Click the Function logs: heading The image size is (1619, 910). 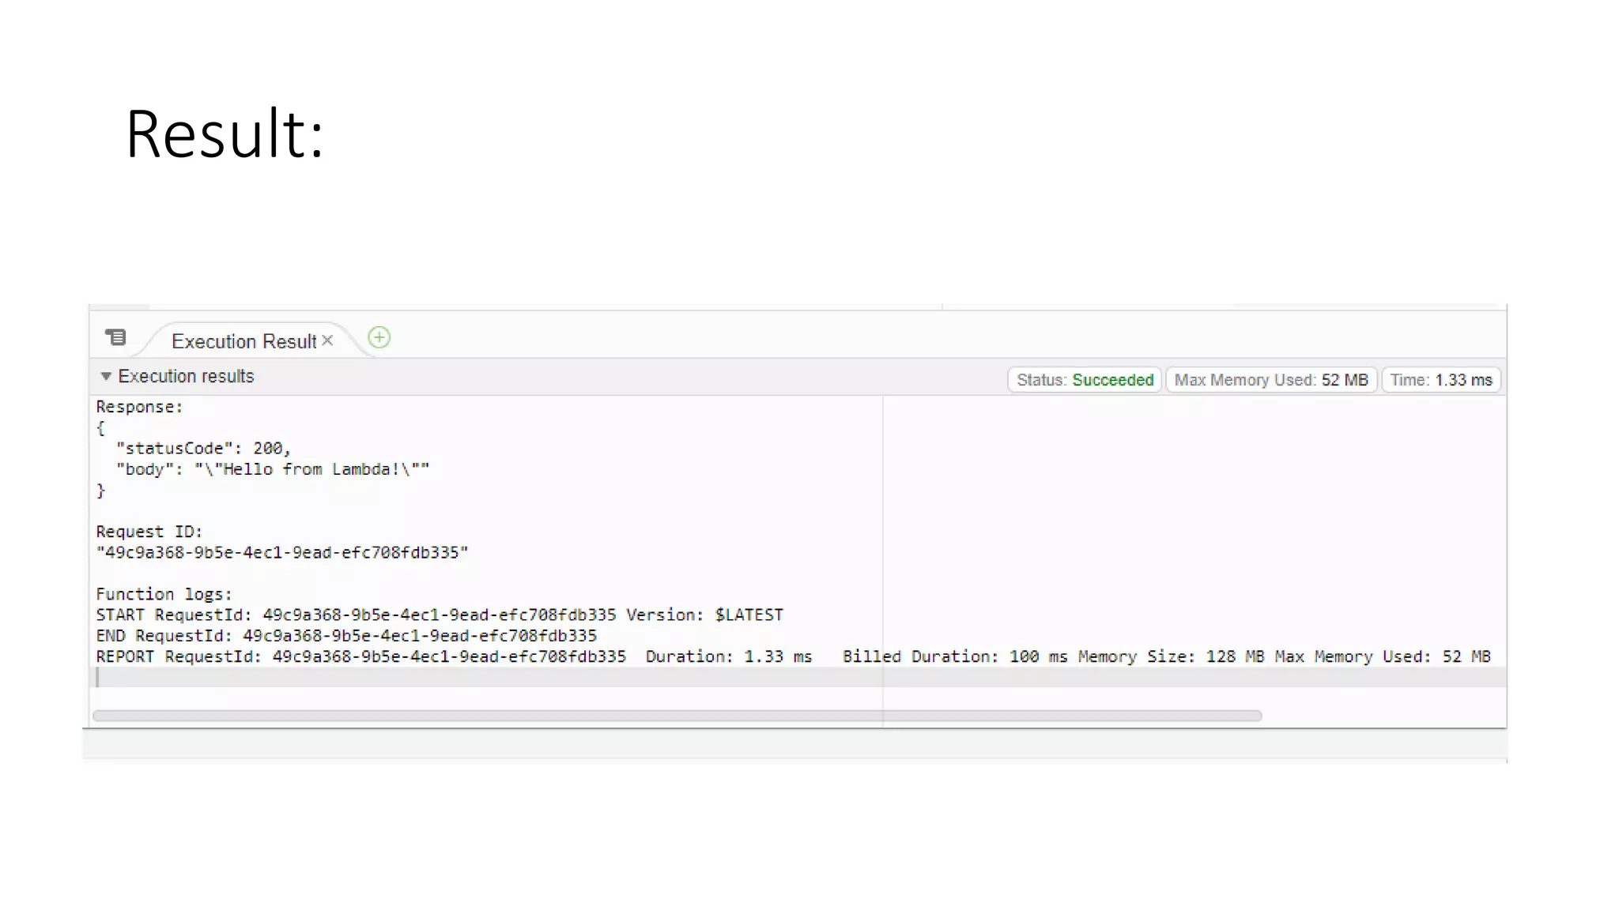pos(164,594)
